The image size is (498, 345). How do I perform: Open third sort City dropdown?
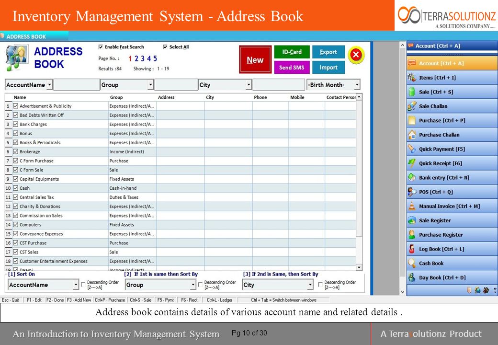310,285
